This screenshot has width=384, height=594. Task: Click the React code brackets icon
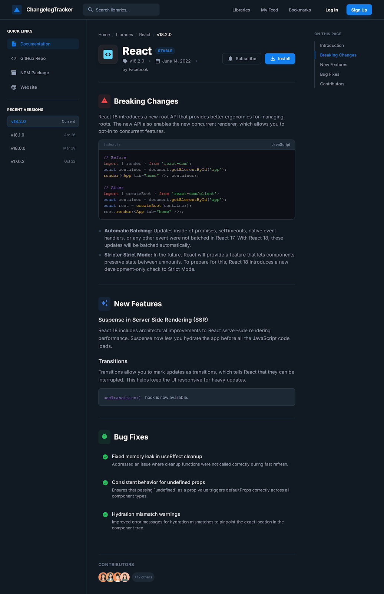pyautogui.click(x=108, y=55)
